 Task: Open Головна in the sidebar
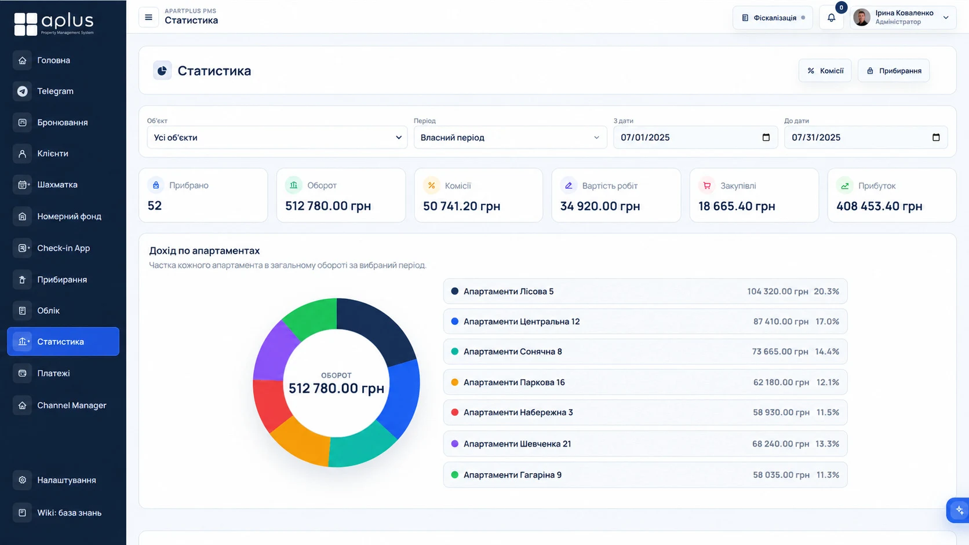[x=63, y=60]
